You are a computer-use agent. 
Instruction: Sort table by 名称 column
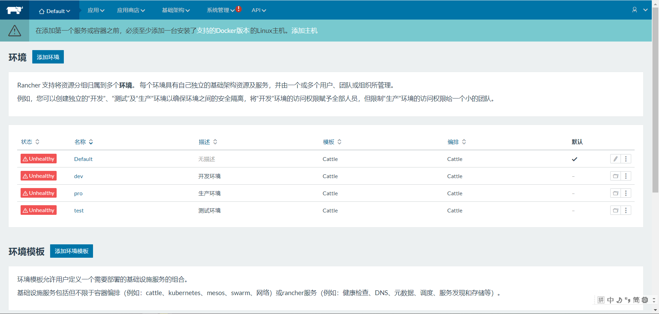(x=84, y=142)
